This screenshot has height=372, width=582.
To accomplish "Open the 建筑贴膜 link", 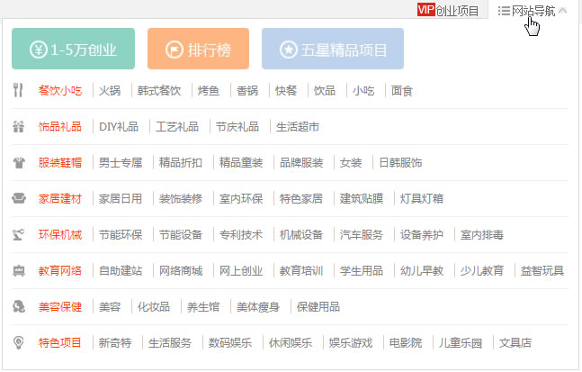I will pyautogui.click(x=362, y=198).
